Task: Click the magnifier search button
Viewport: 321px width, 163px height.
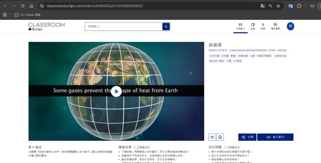Action: click(166, 27)
